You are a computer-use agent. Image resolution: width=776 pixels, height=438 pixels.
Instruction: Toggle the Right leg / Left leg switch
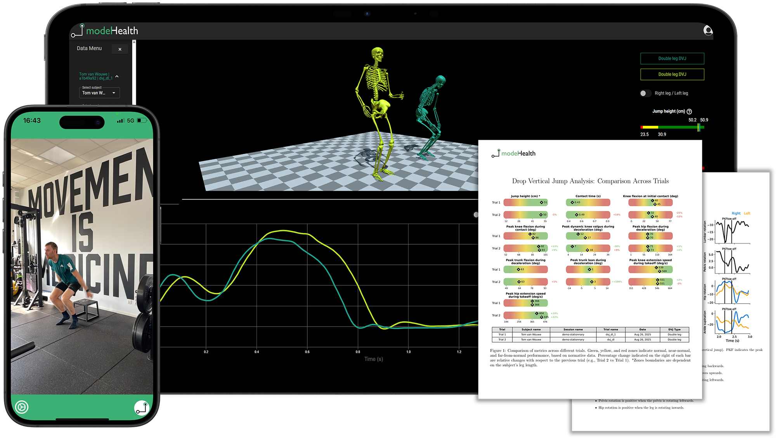pyautogui.click(x=645, y=93)
